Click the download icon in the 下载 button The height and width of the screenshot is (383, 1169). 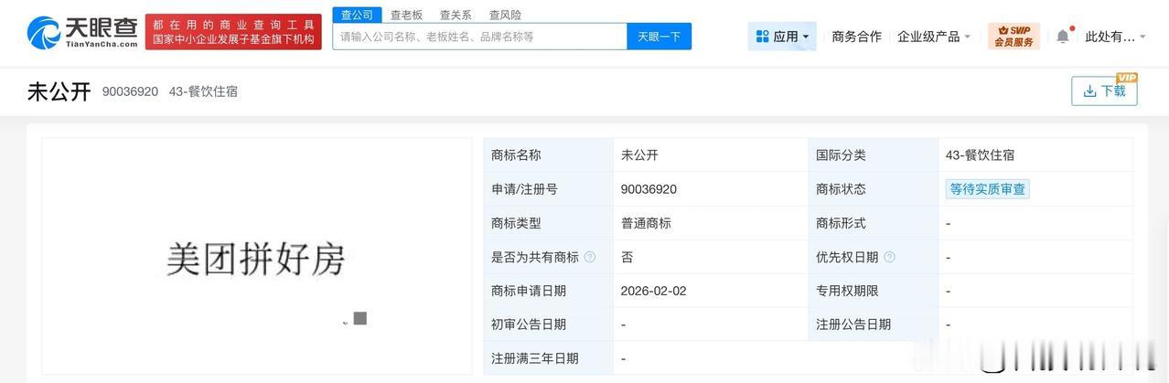coord(1089,91)
